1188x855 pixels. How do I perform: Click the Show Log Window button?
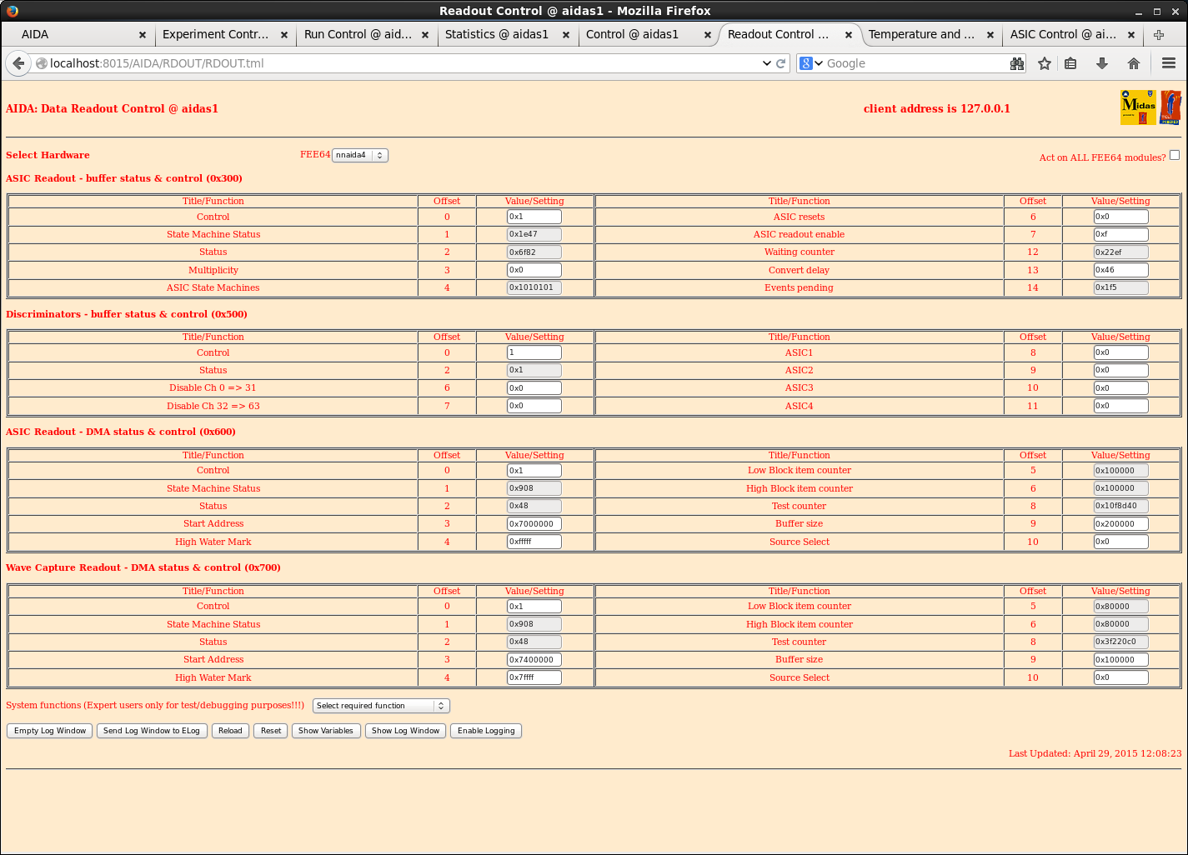pos(405,731)
